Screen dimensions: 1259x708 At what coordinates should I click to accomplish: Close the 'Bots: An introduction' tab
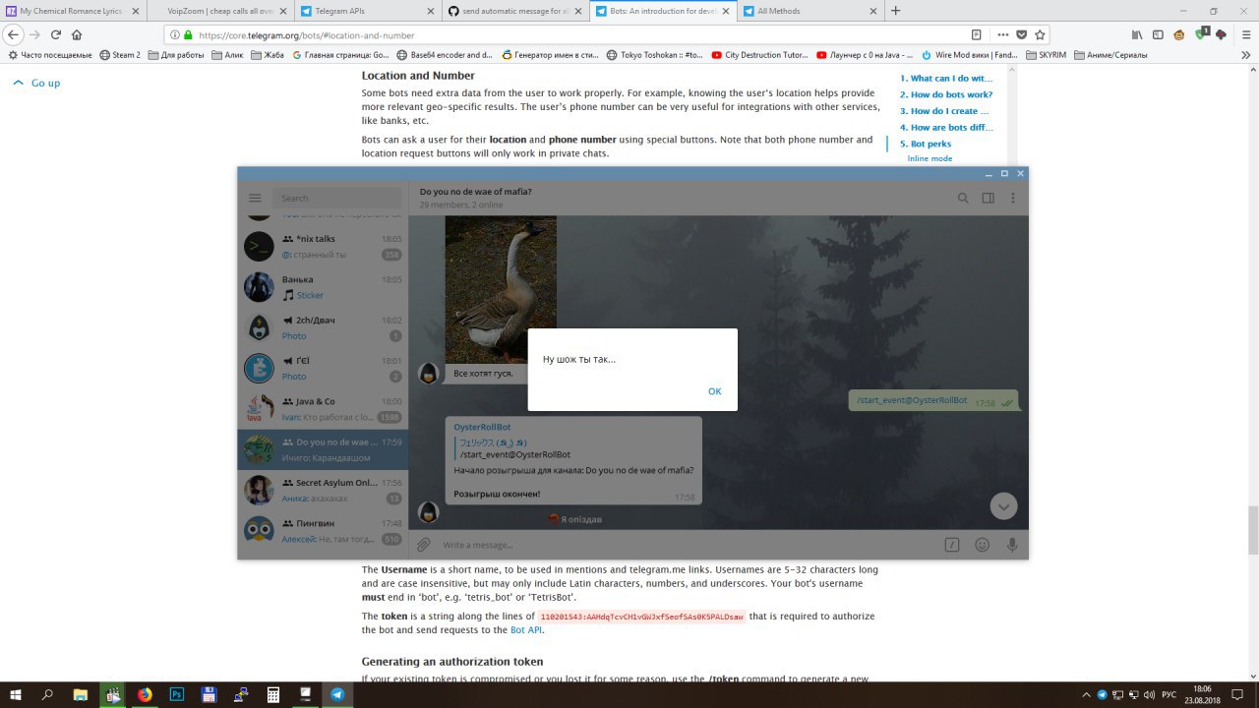tap(724, 11)
